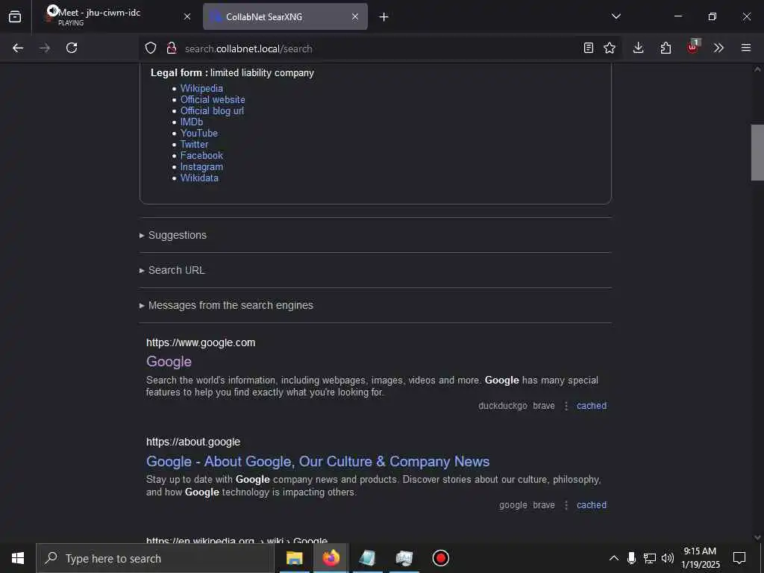Open the IMDb link
The image size is (764, 573).
192,122
